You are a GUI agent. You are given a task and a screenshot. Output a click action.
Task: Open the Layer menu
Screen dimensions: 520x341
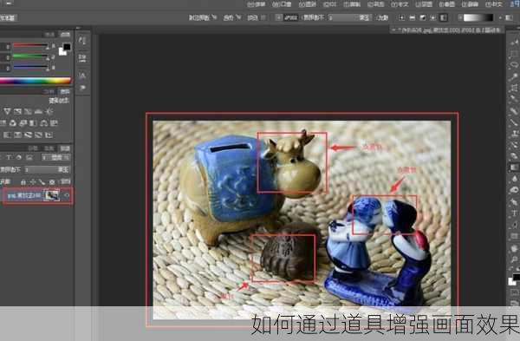424,4
